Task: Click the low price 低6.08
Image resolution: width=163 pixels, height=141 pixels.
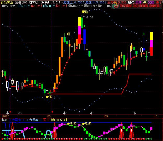Action: point(48,6)
